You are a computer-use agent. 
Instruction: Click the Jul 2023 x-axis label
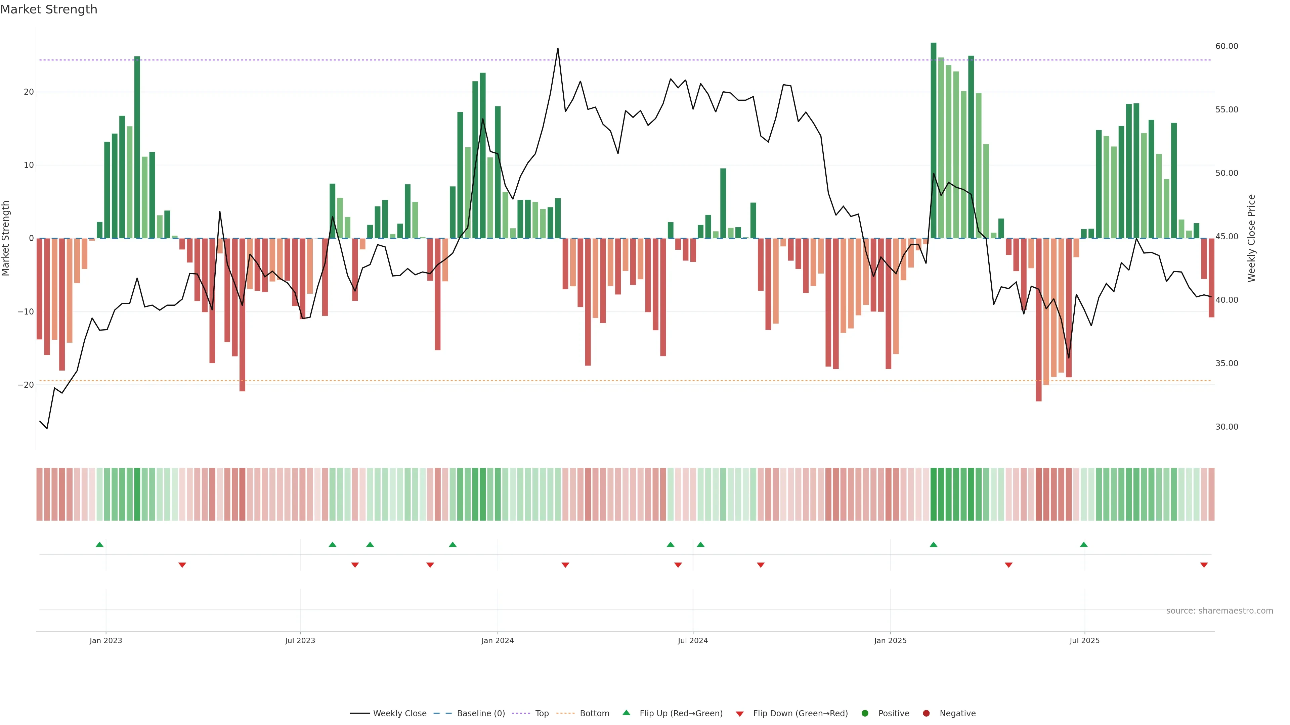pos(300,640)
